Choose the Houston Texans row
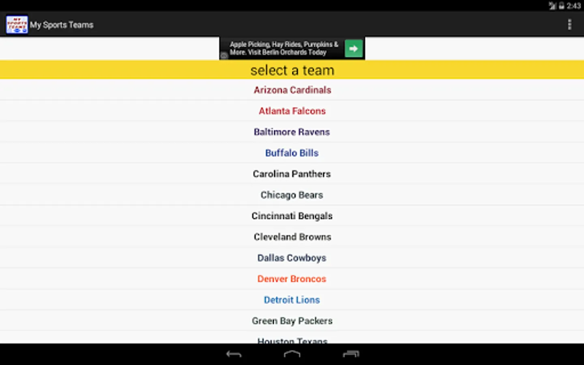The width and height of the screenshot is (584, 365). click(292, 338)
